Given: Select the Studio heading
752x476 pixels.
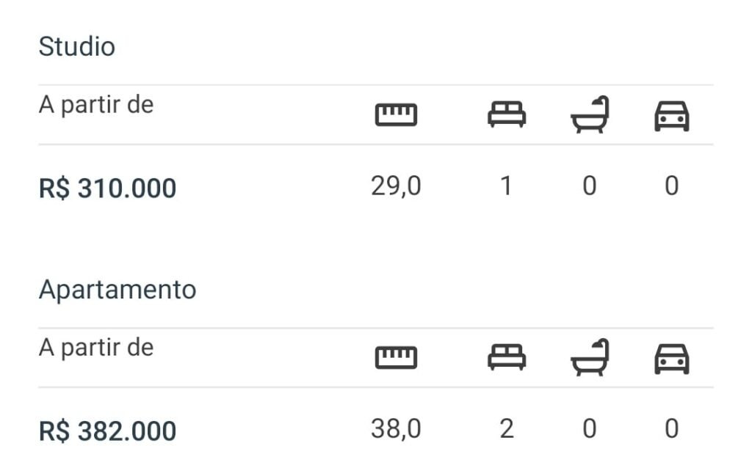Looking at the screenshot, I should pos(77,47).
